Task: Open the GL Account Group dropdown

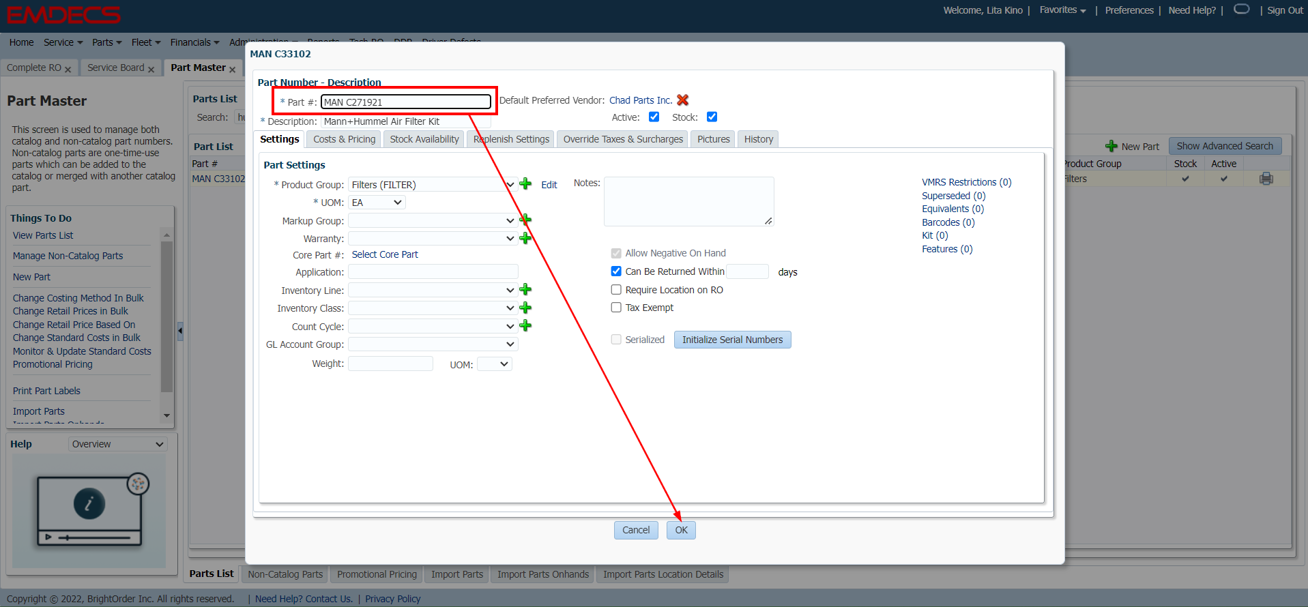Action: pos(433,344)
